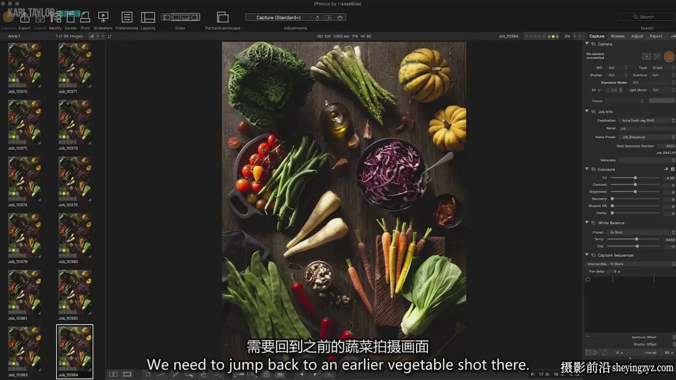Toggle the grid overlay icon
The width and height of the screenshot is (676, 380).
coord(266,374)
